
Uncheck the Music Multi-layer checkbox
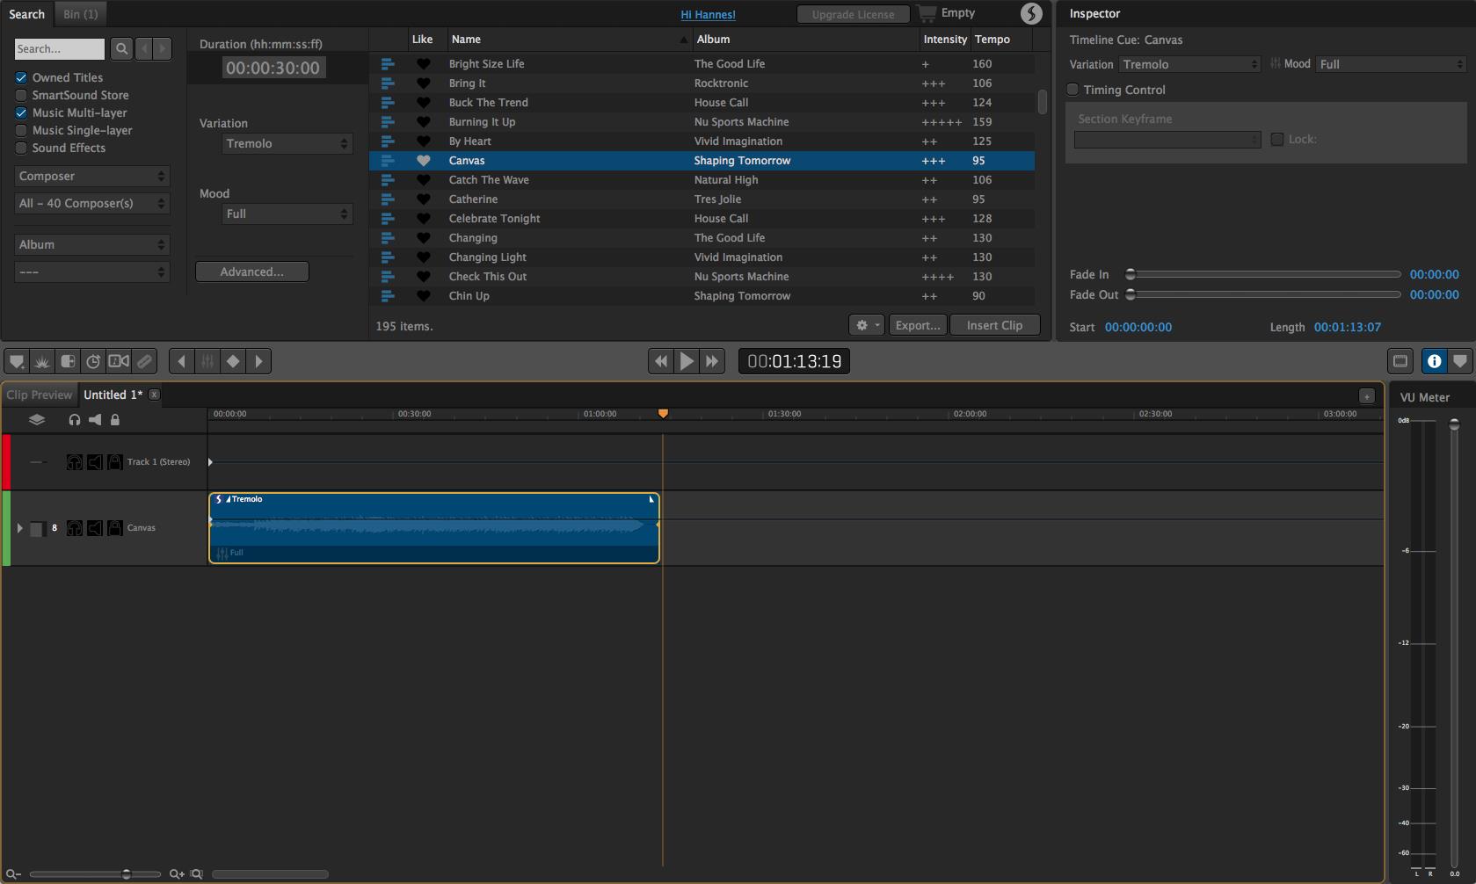coord(21,112)
